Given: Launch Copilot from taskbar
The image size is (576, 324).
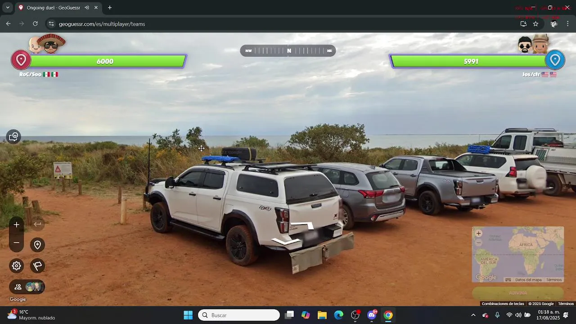Looking at the screenshot, I should click(x=306, y=315).
